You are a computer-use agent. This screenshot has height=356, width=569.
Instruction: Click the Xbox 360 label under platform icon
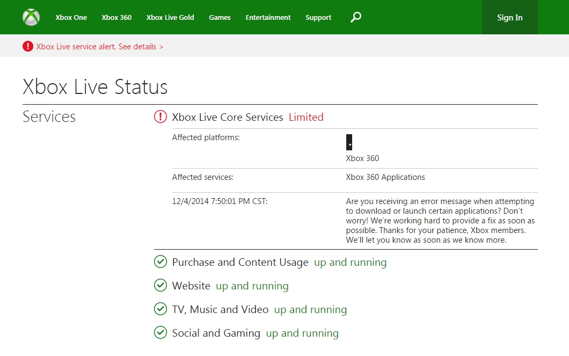point(362,158)
